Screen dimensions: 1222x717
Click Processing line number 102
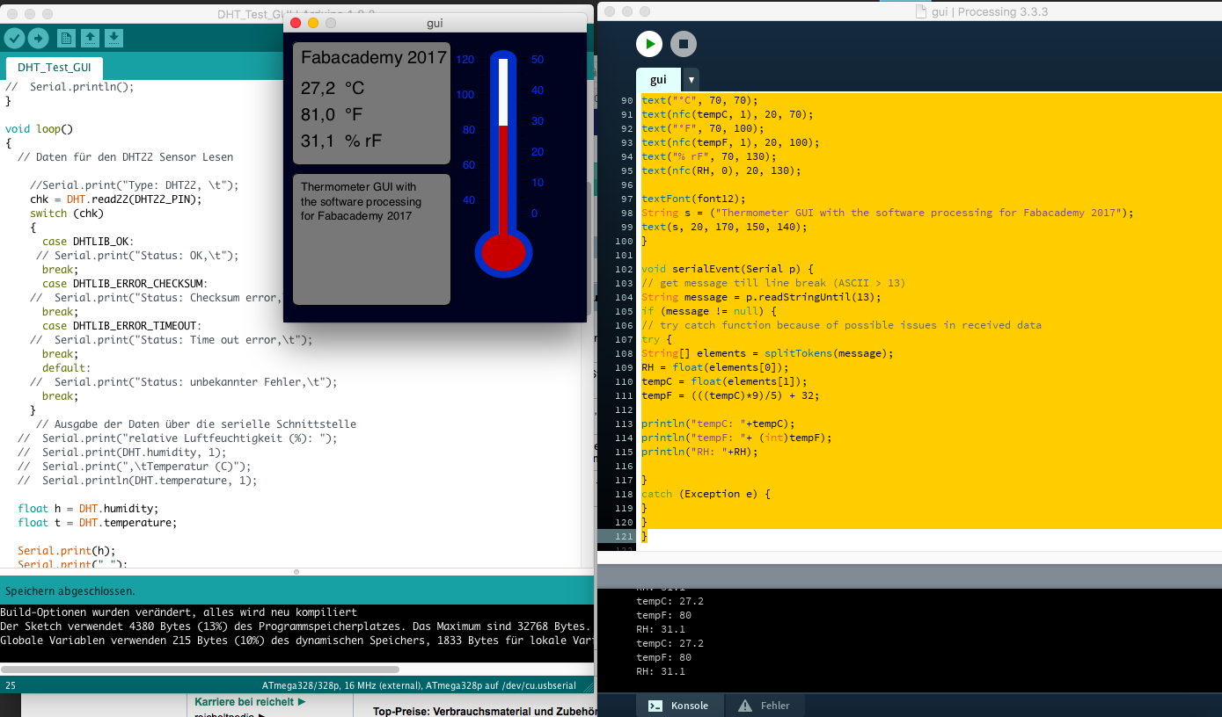(624, 269)
